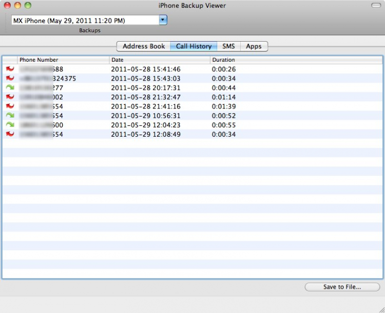The image size is (385, 313).
Task: Select phone number ending 688
Action: [x=42, y=69]
